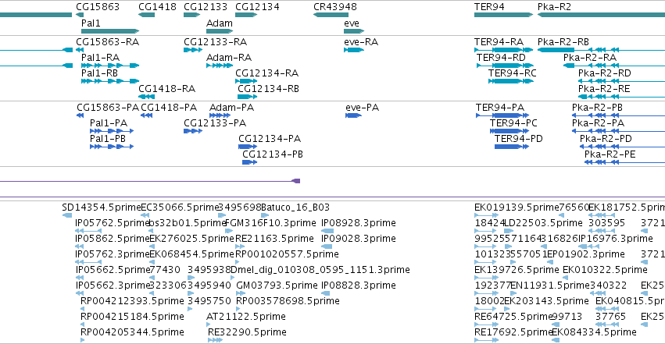Click EST IP05862.5prime
Viewport: 665px width, 344px height.
click(x=113, y=239)
